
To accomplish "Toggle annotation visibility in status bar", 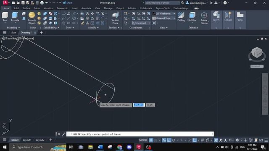I will click(216, 140).
